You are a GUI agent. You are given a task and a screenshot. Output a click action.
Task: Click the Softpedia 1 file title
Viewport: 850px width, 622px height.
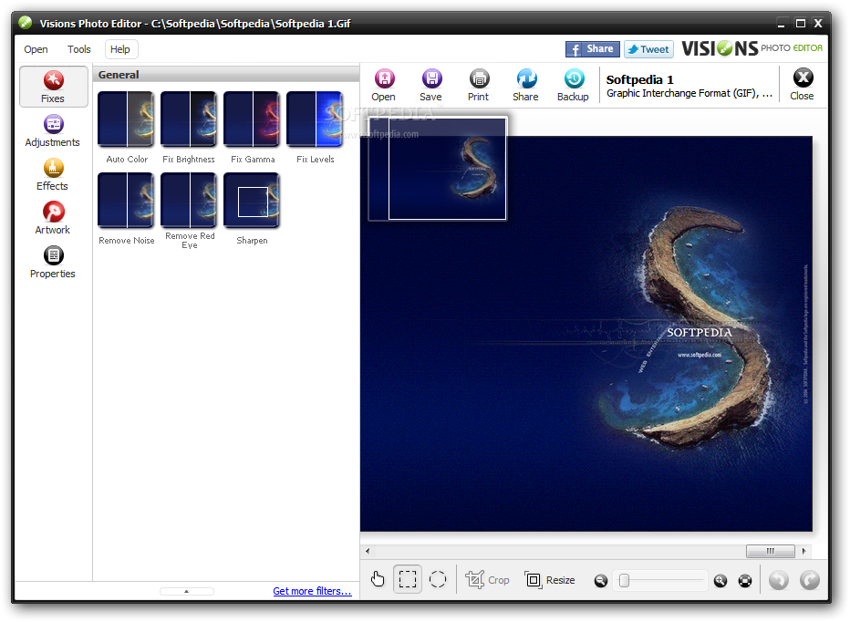[x=639, y=79]
